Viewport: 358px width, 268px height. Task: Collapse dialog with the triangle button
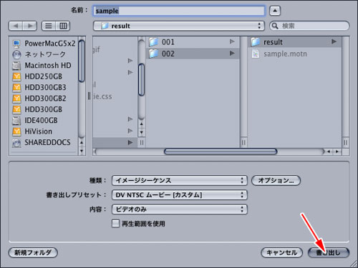point(275,11)
